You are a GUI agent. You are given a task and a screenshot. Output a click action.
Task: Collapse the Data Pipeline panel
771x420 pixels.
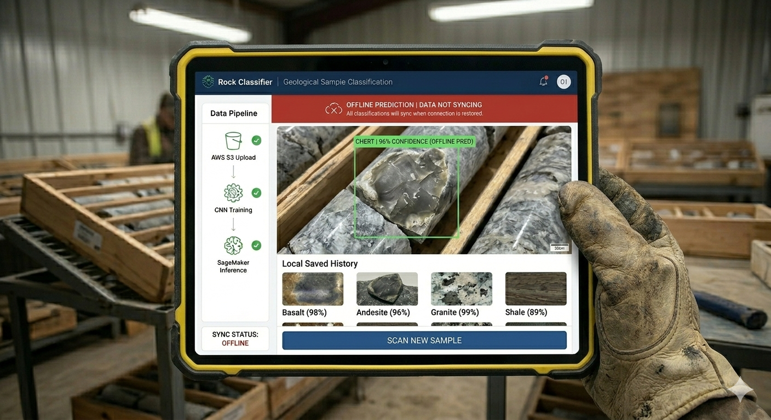tap(234, 113)
